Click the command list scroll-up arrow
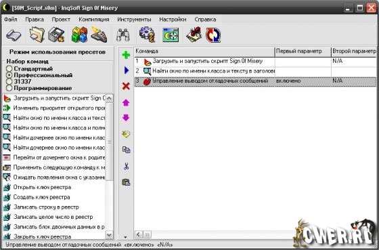This screenshot has height=250, width=379. [109, 98]
